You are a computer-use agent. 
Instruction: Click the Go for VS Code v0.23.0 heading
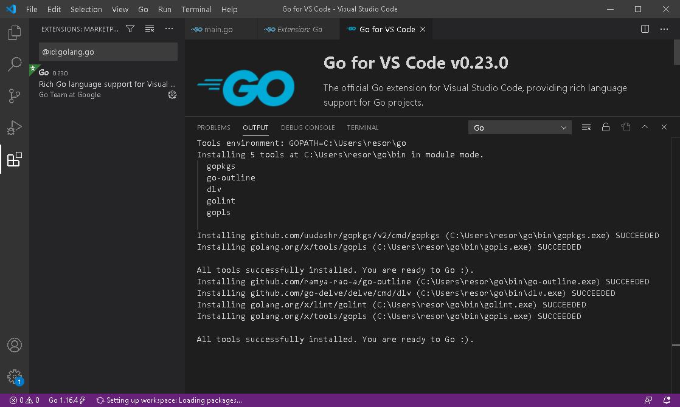(x=415, y=63)
